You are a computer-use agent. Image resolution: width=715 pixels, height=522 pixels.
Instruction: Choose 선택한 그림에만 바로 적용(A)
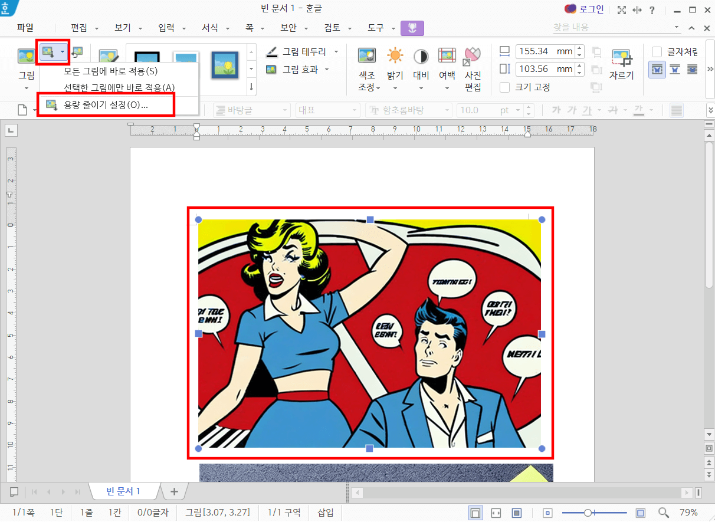(x=119, y=88)
